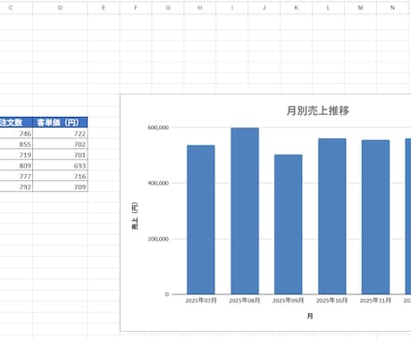Image resolution: width=411 pixels, height=339 pixels.
Task: Select the cell containing 719
Action: [16, 154]
